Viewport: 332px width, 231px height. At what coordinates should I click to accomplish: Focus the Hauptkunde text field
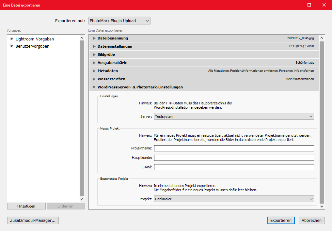pyautogui.click(x=234, y=158)
